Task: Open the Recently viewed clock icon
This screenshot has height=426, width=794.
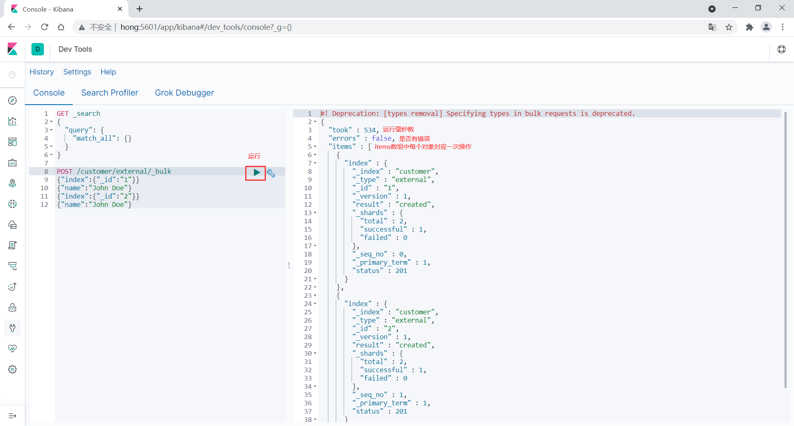Action: (x=12, y=74)
